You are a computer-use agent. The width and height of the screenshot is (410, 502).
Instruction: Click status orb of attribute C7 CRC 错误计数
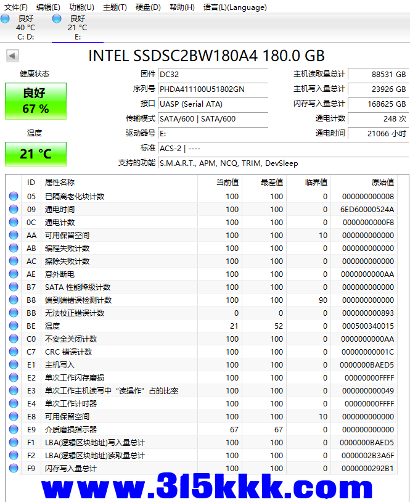[x=14, y=352]
